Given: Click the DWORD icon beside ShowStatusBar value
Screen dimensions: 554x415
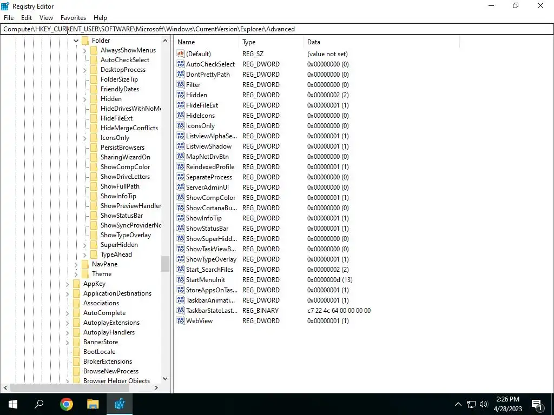Looking at the screenshot, I should pyautogui.click(x=181, y=228).
